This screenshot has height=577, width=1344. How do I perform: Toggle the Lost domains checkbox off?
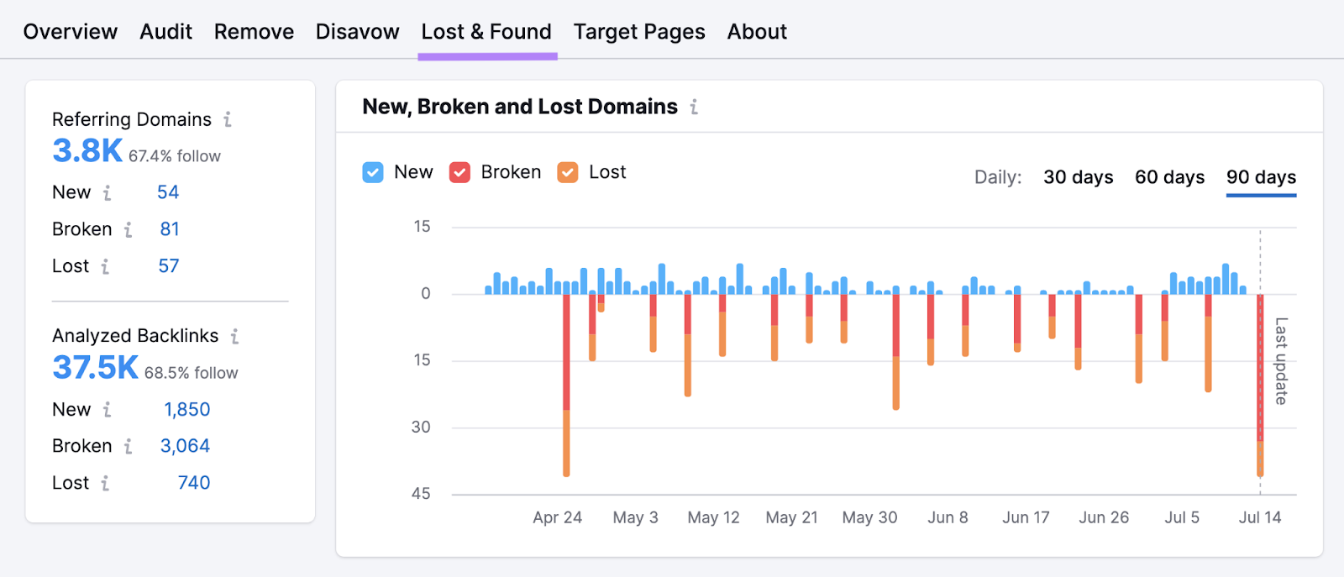(567, 172)
